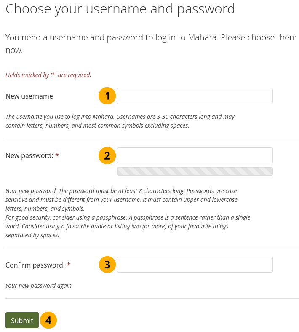The image size is (299, 332).
Task: Click the orange number 2 badge
Action: coord(107,155)
